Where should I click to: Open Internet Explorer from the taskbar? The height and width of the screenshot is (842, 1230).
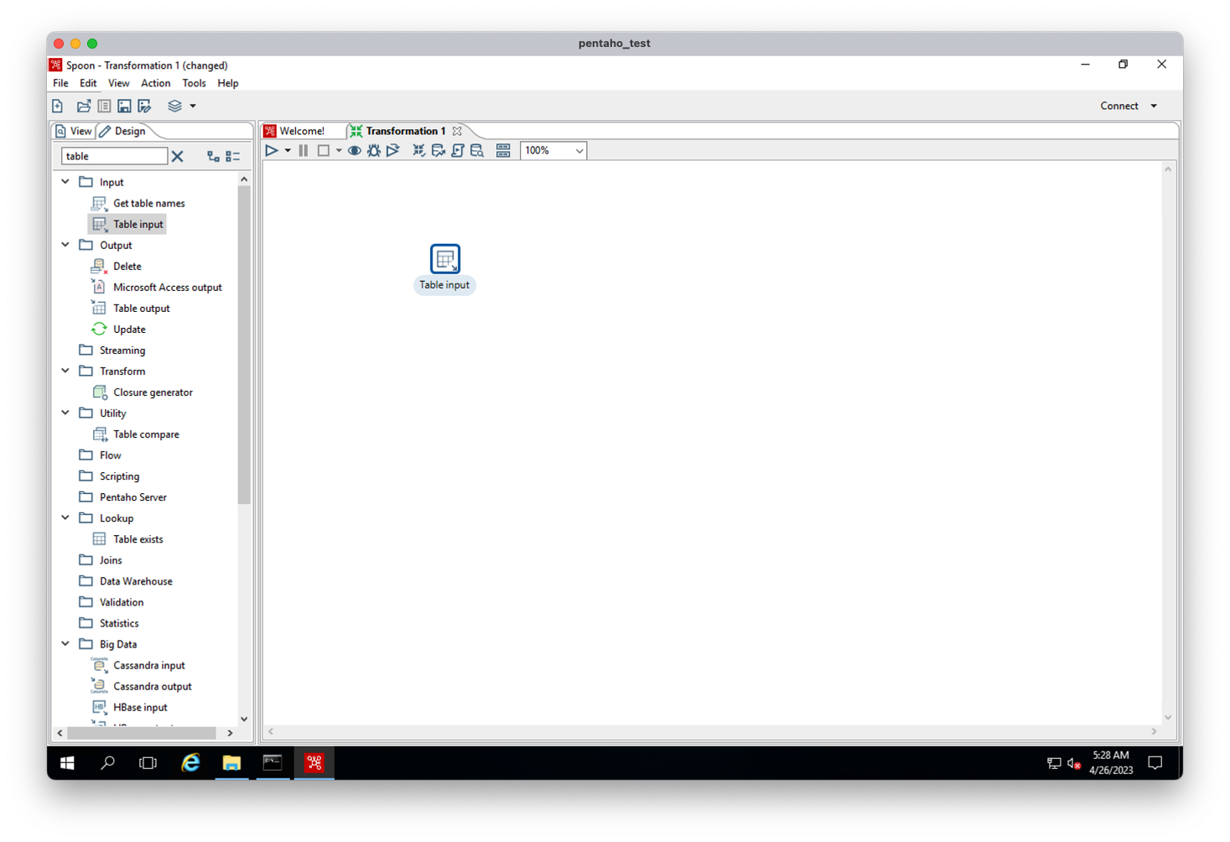pyautogui.click(x=190, y=762)
